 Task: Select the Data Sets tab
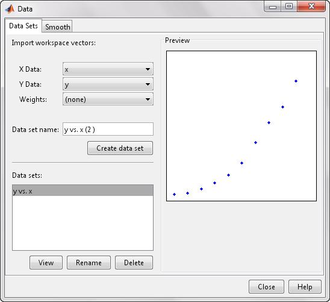pyautogui.click(x=23, y=26)
